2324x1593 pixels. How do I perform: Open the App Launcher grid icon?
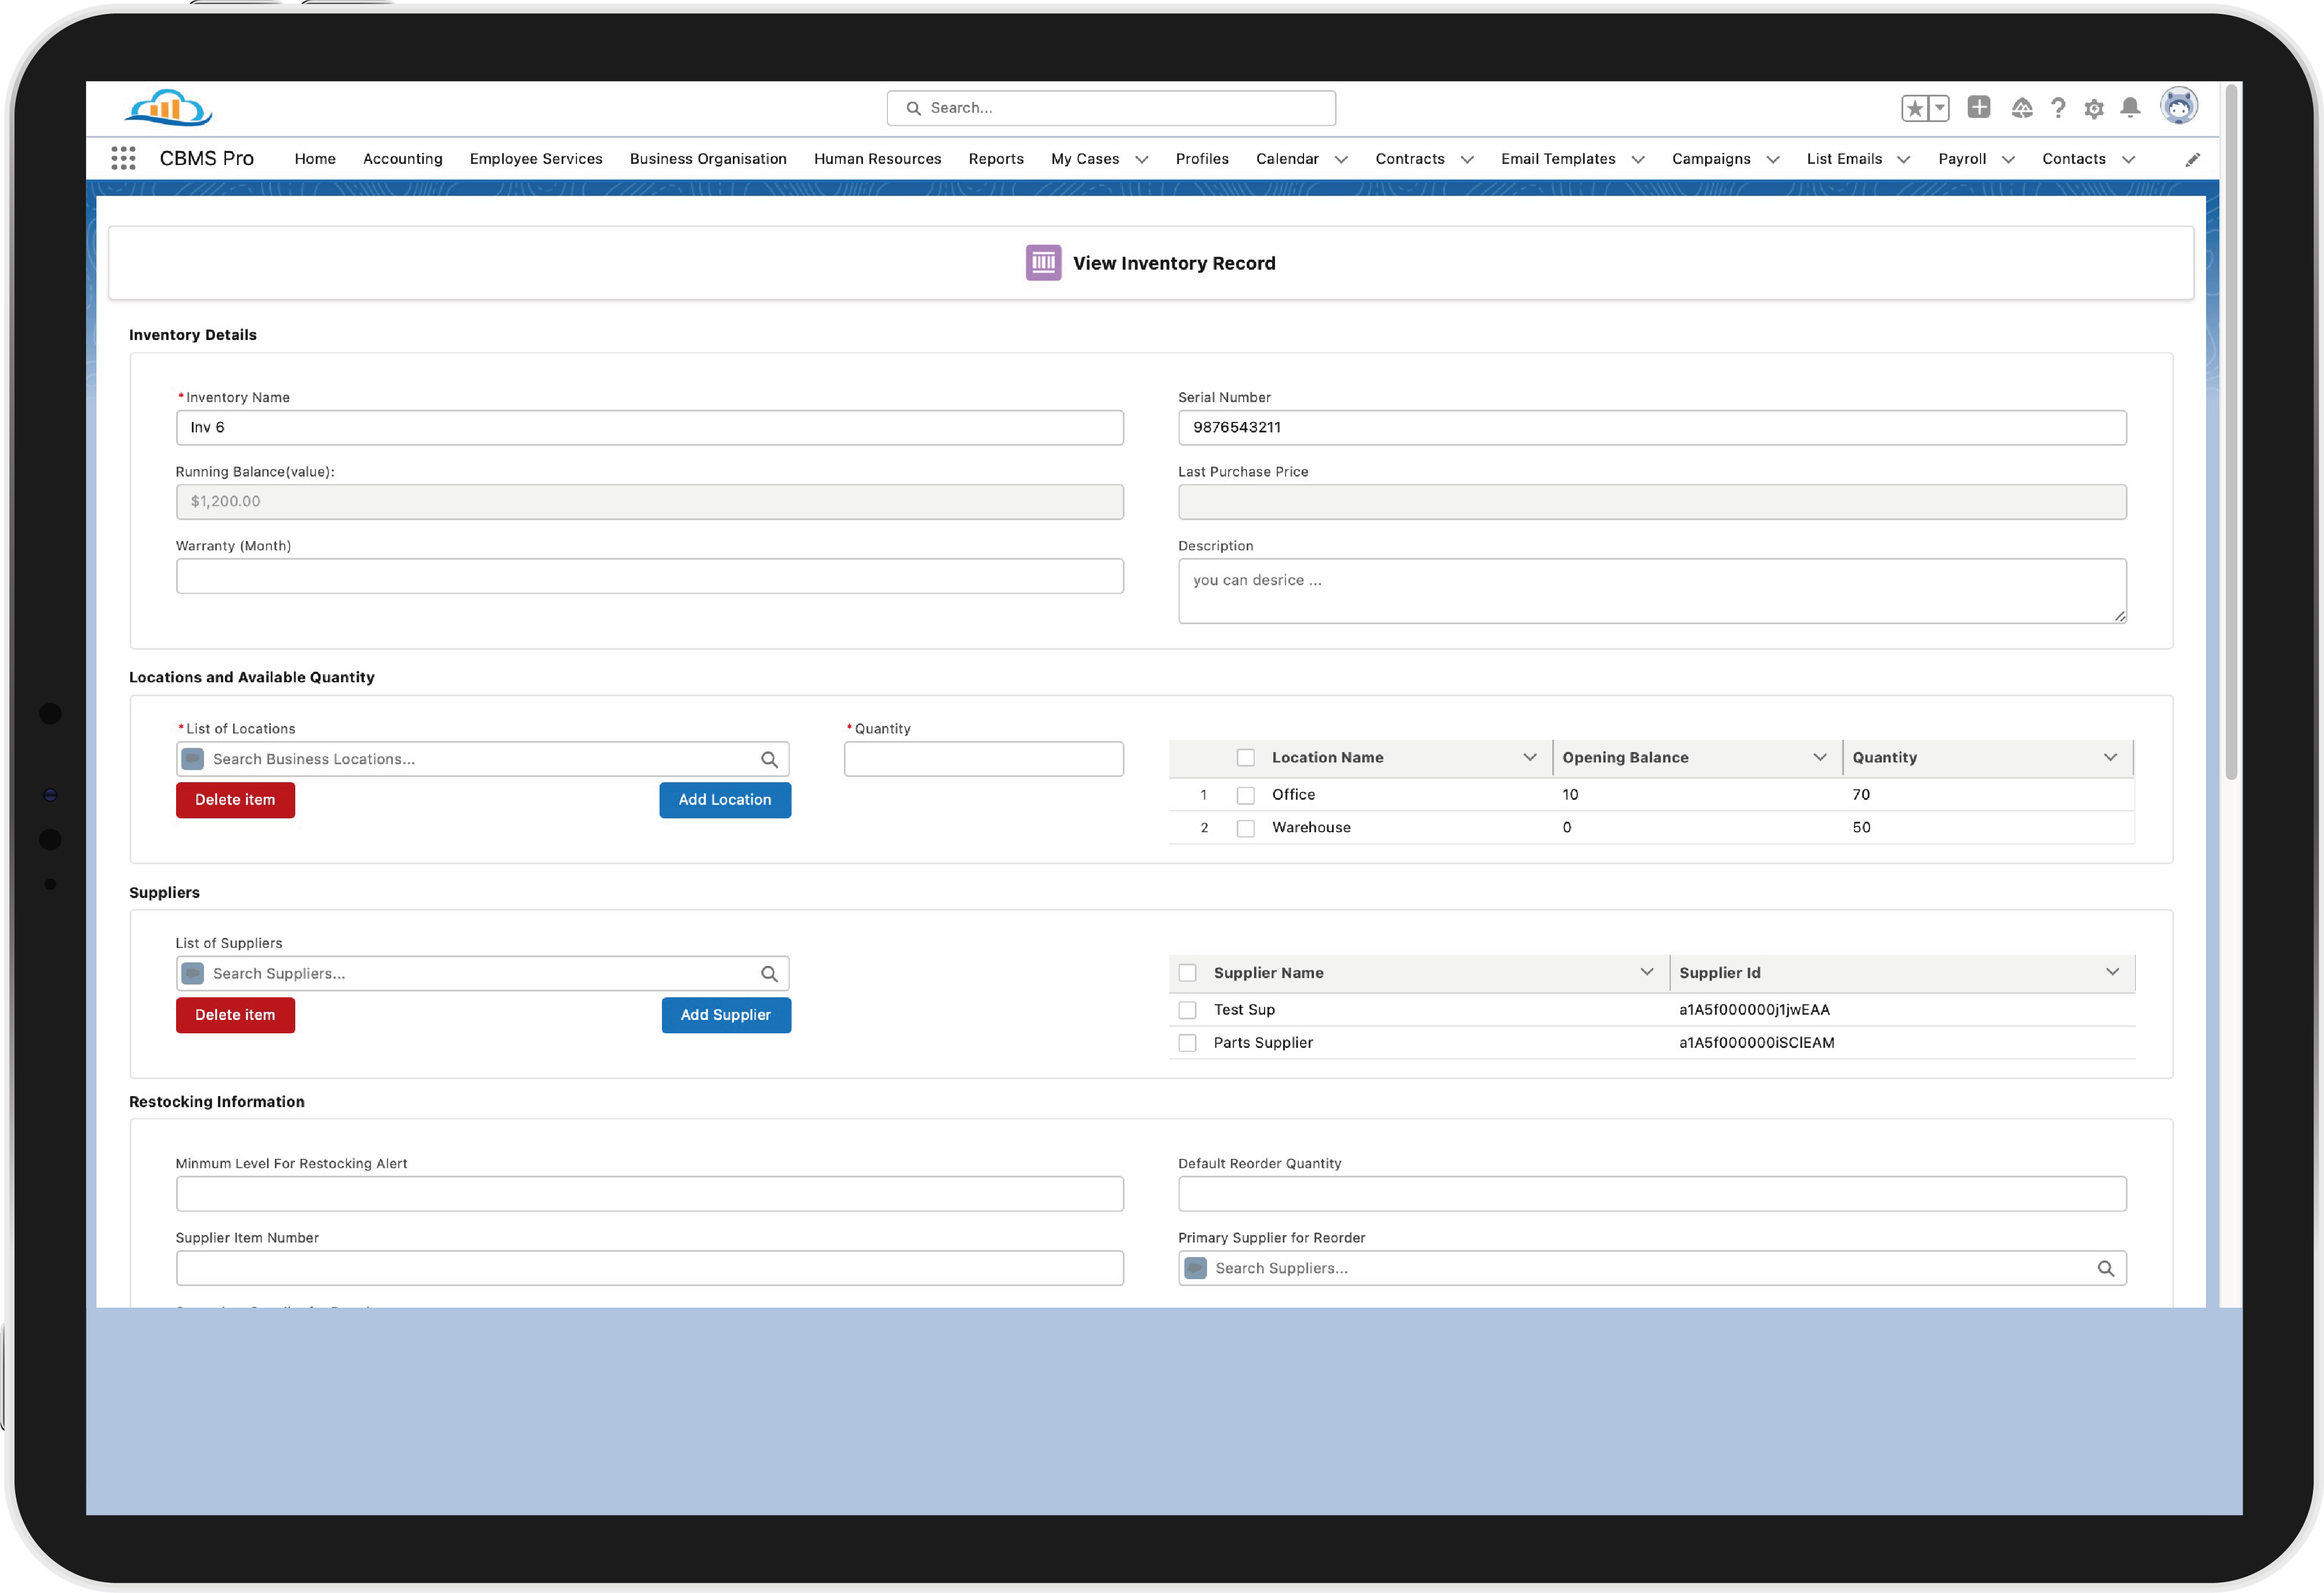click(123, 158)
